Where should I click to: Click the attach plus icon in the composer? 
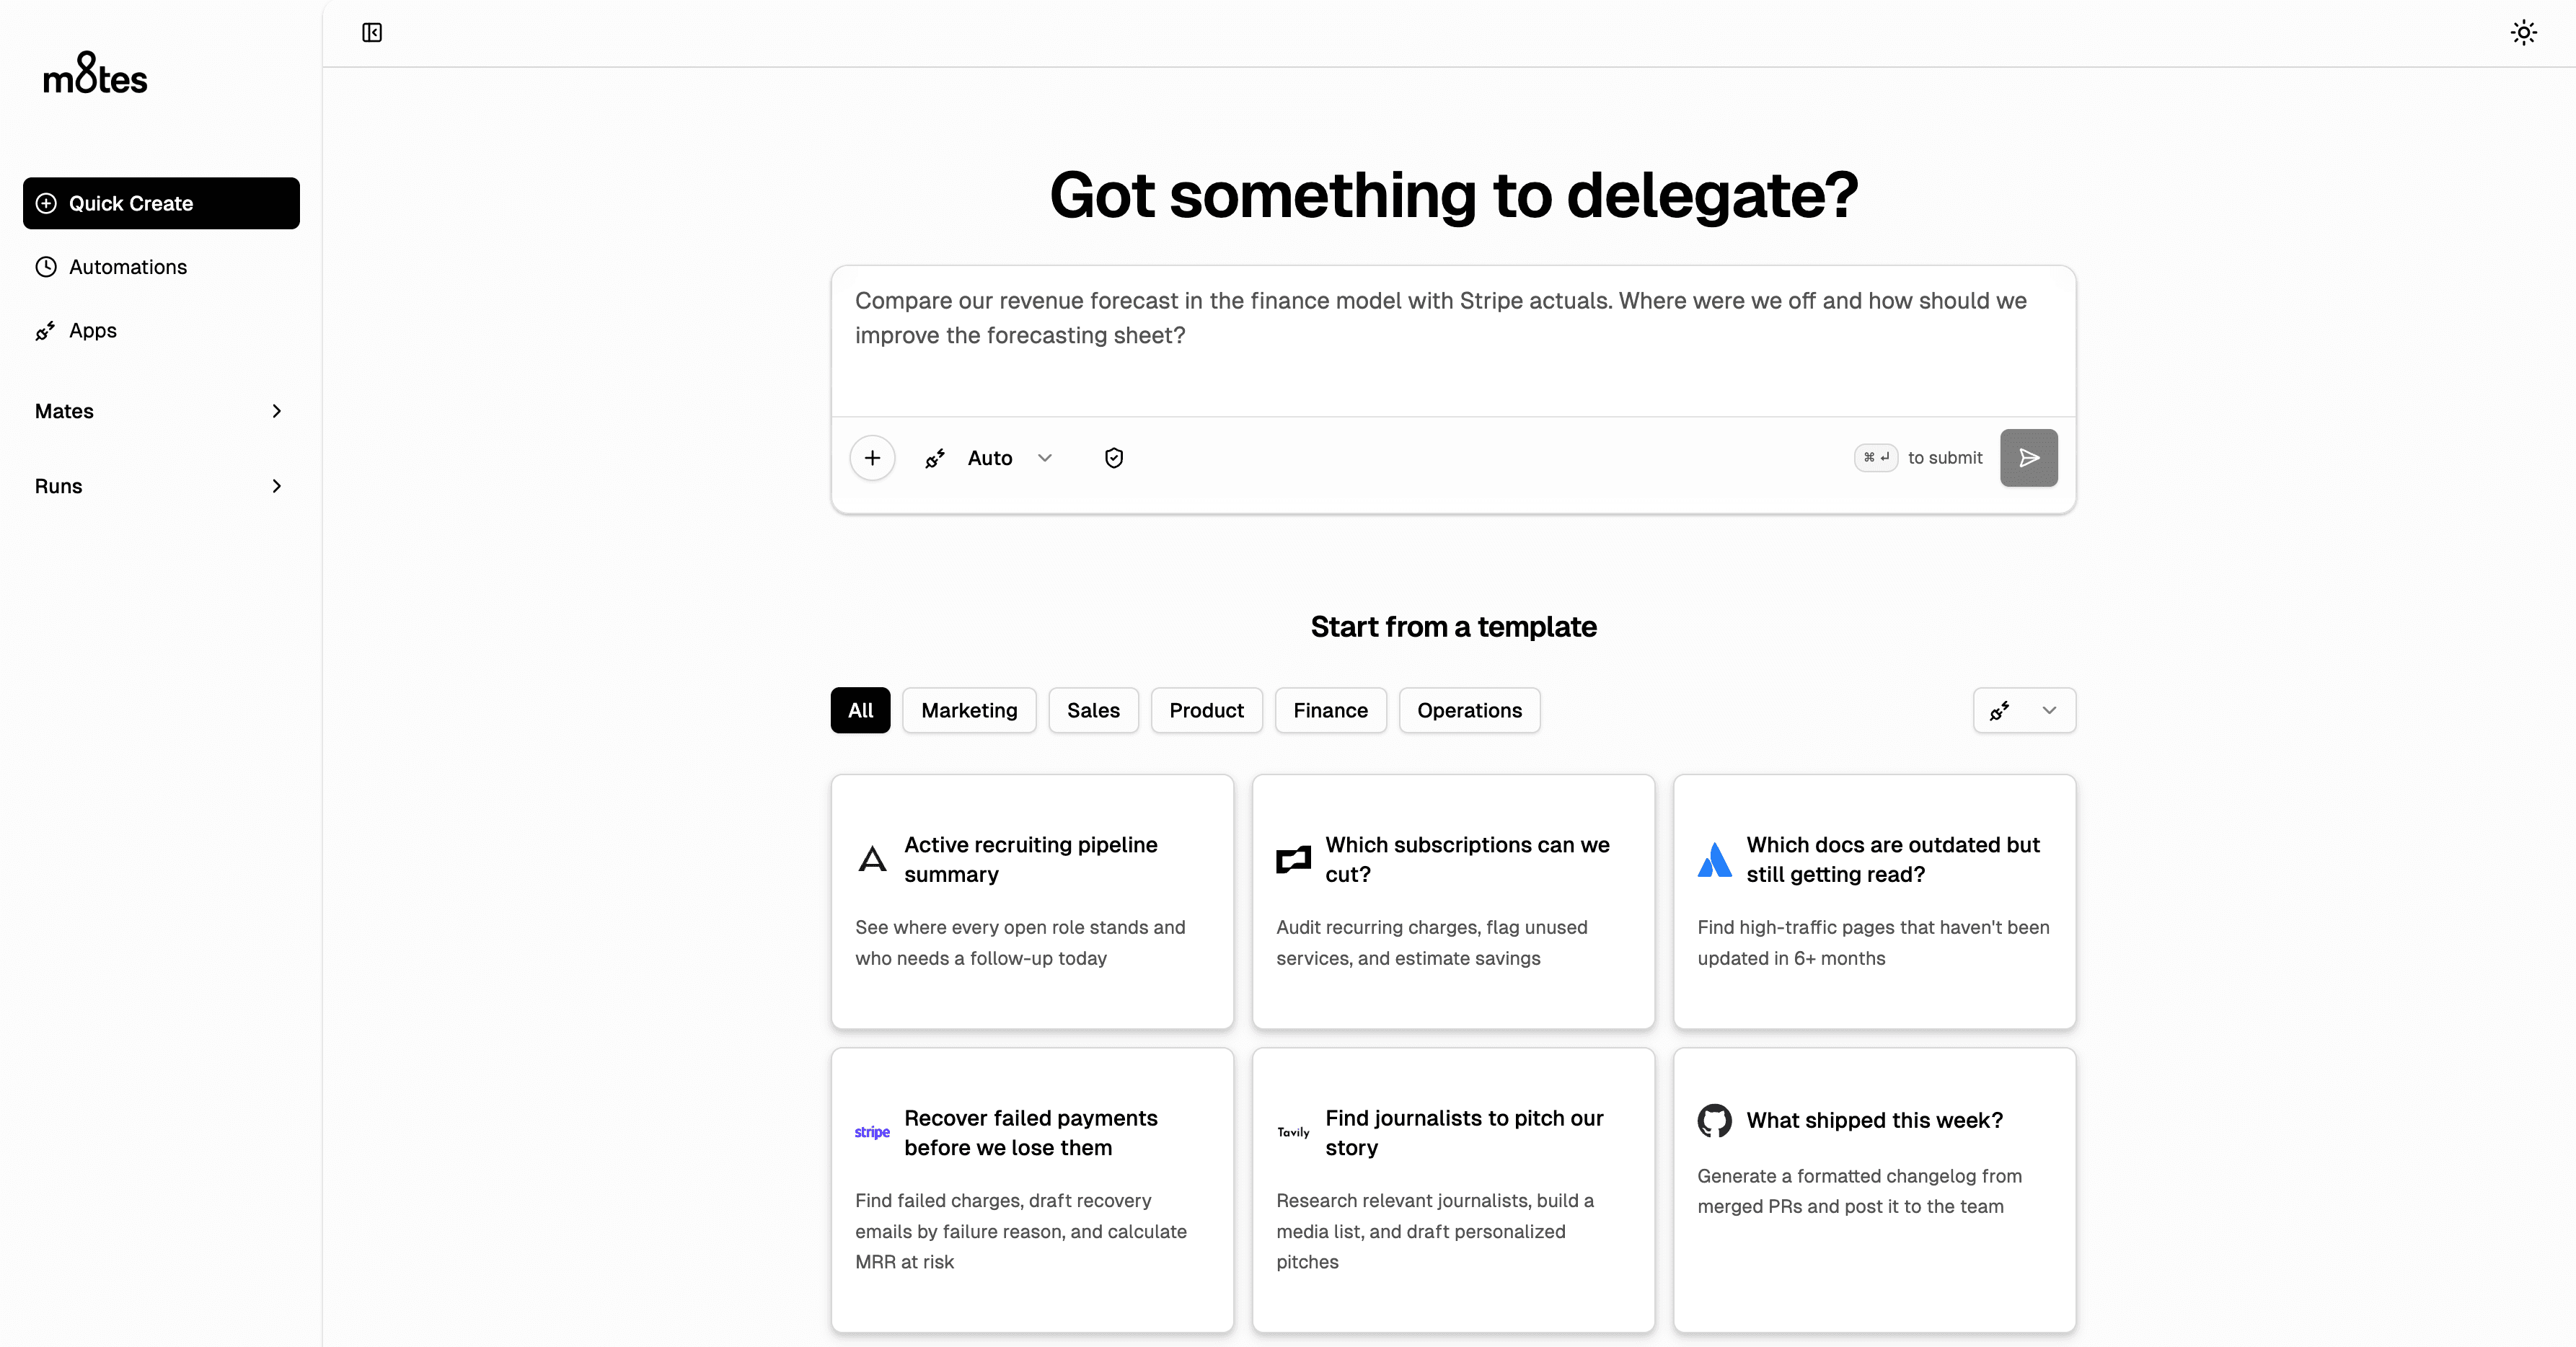(871, 457)
